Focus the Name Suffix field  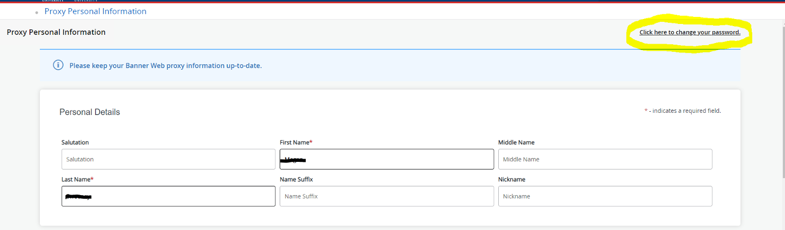pos(387,196)
